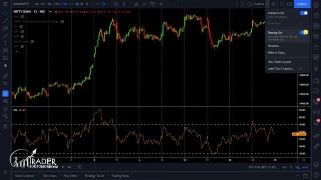
Task: Open the alerts clock icon in right sidebar
Action: (316, 15)
